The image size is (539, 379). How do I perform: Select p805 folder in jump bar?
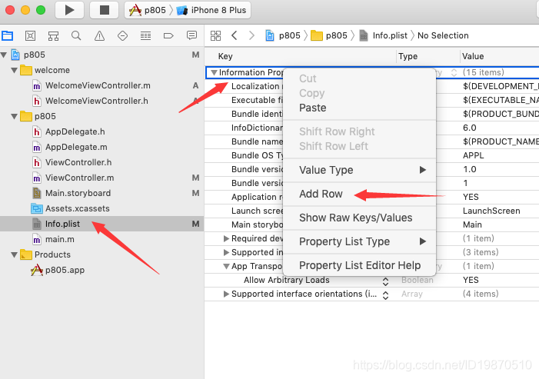329,35
